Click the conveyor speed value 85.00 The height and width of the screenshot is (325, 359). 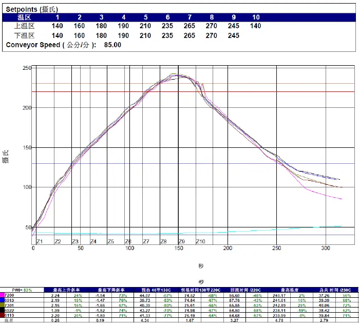point(112,45)
